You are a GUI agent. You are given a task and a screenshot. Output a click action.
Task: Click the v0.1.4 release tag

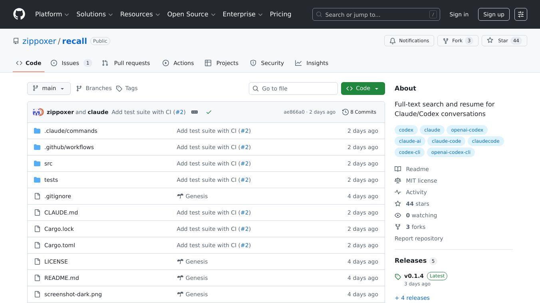click(x=414, y=276)
